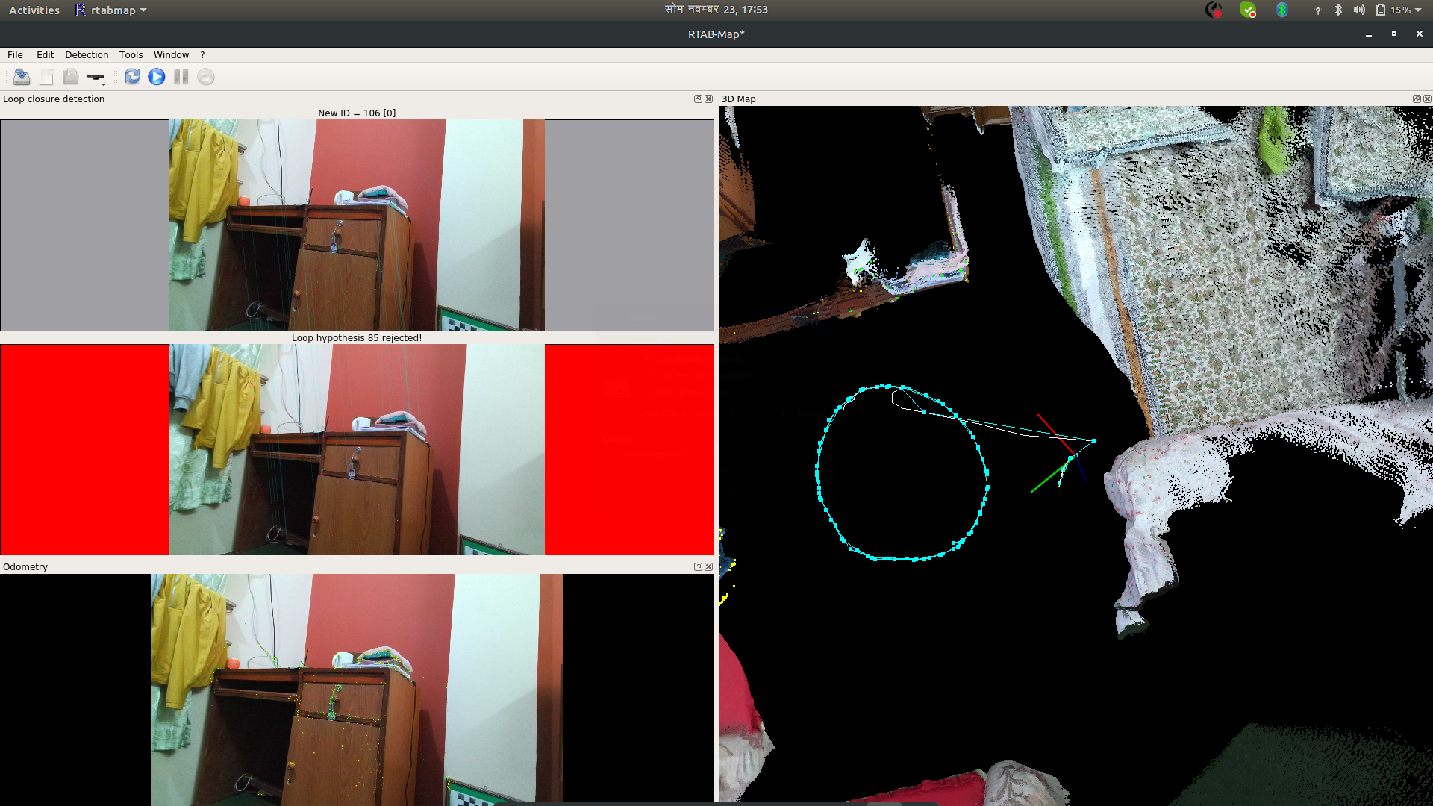Click the Odometry camera image view
The image size is (1433, 806).
(x=357, y=689)
